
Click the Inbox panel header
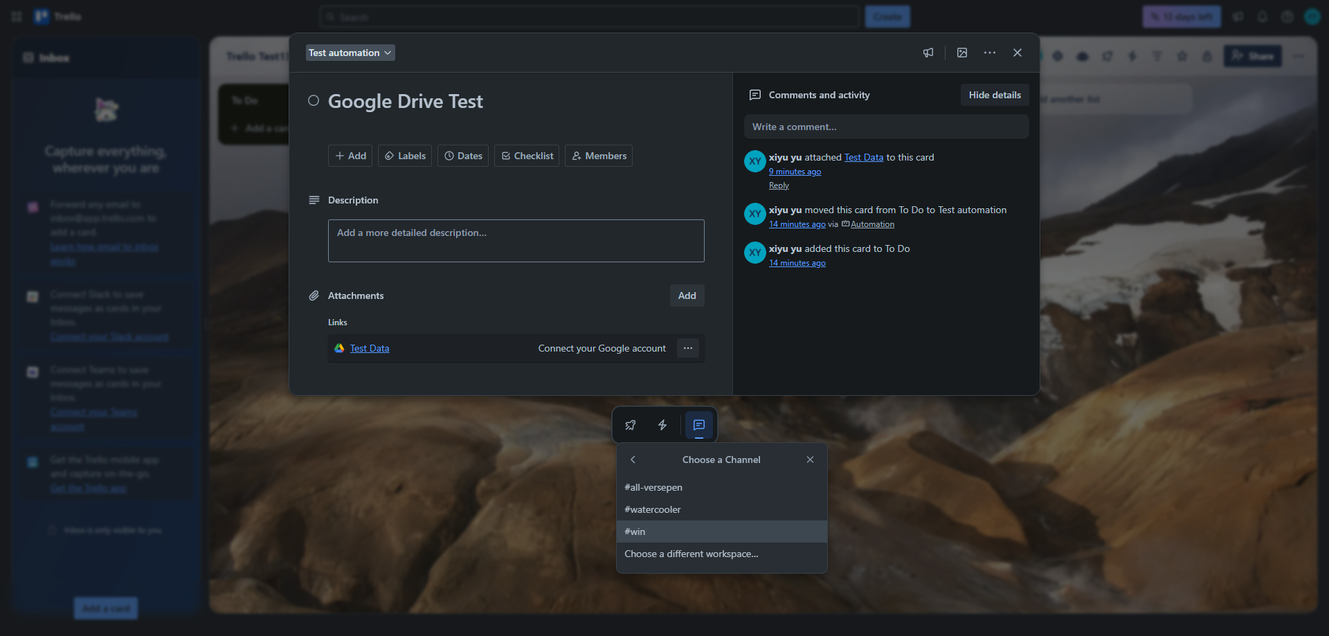tap(106, 57)
